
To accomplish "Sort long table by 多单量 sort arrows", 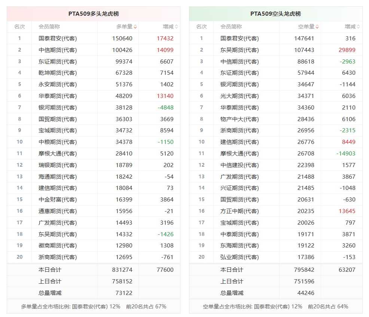I will pos(135,27).
